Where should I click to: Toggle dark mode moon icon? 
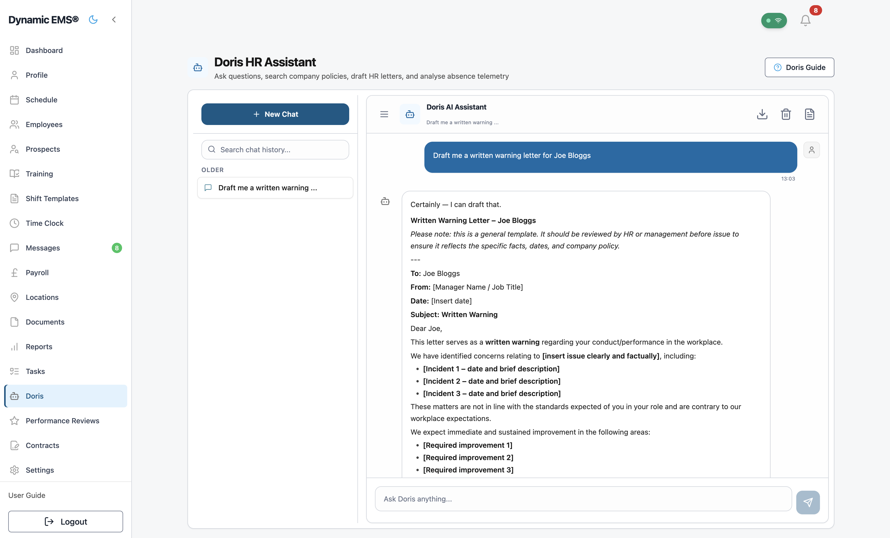[93, 20]
